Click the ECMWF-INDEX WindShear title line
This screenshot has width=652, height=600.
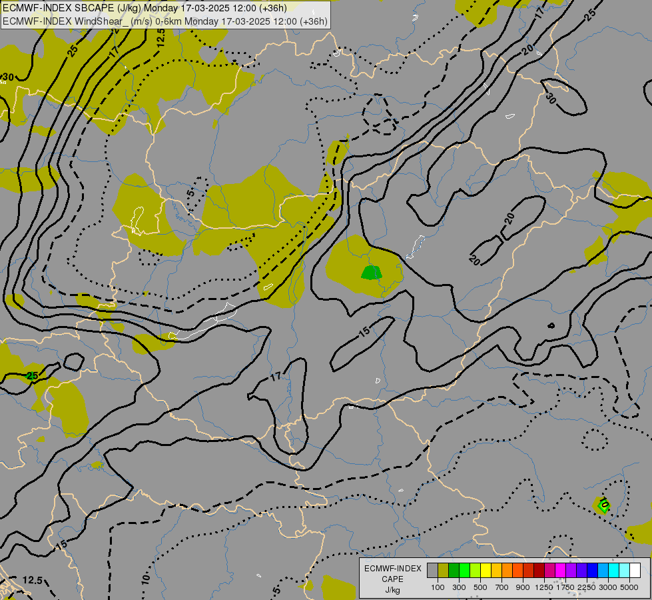[x=165, y=21]
